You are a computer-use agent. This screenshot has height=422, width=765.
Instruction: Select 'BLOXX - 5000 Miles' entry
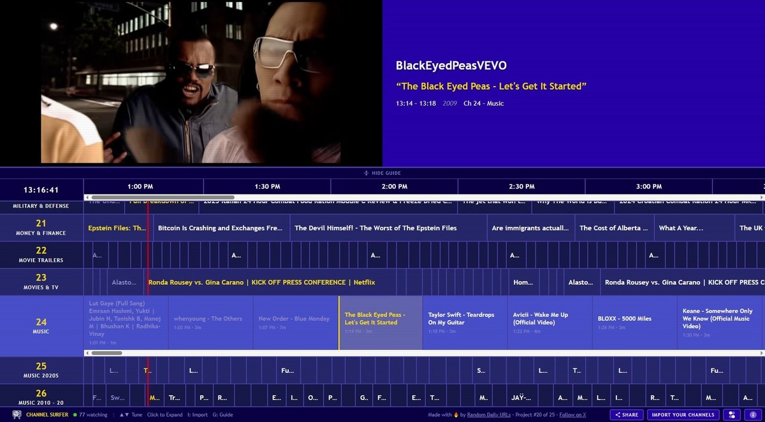(635, 323)
